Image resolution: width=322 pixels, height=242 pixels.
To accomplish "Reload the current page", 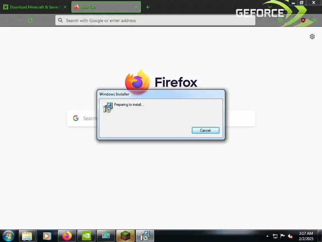I will pyautogui.click(x=30, y=20).
